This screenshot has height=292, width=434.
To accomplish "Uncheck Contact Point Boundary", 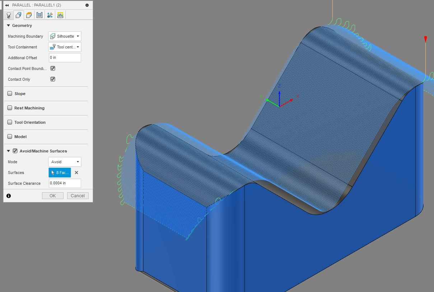I will point(52,68).
